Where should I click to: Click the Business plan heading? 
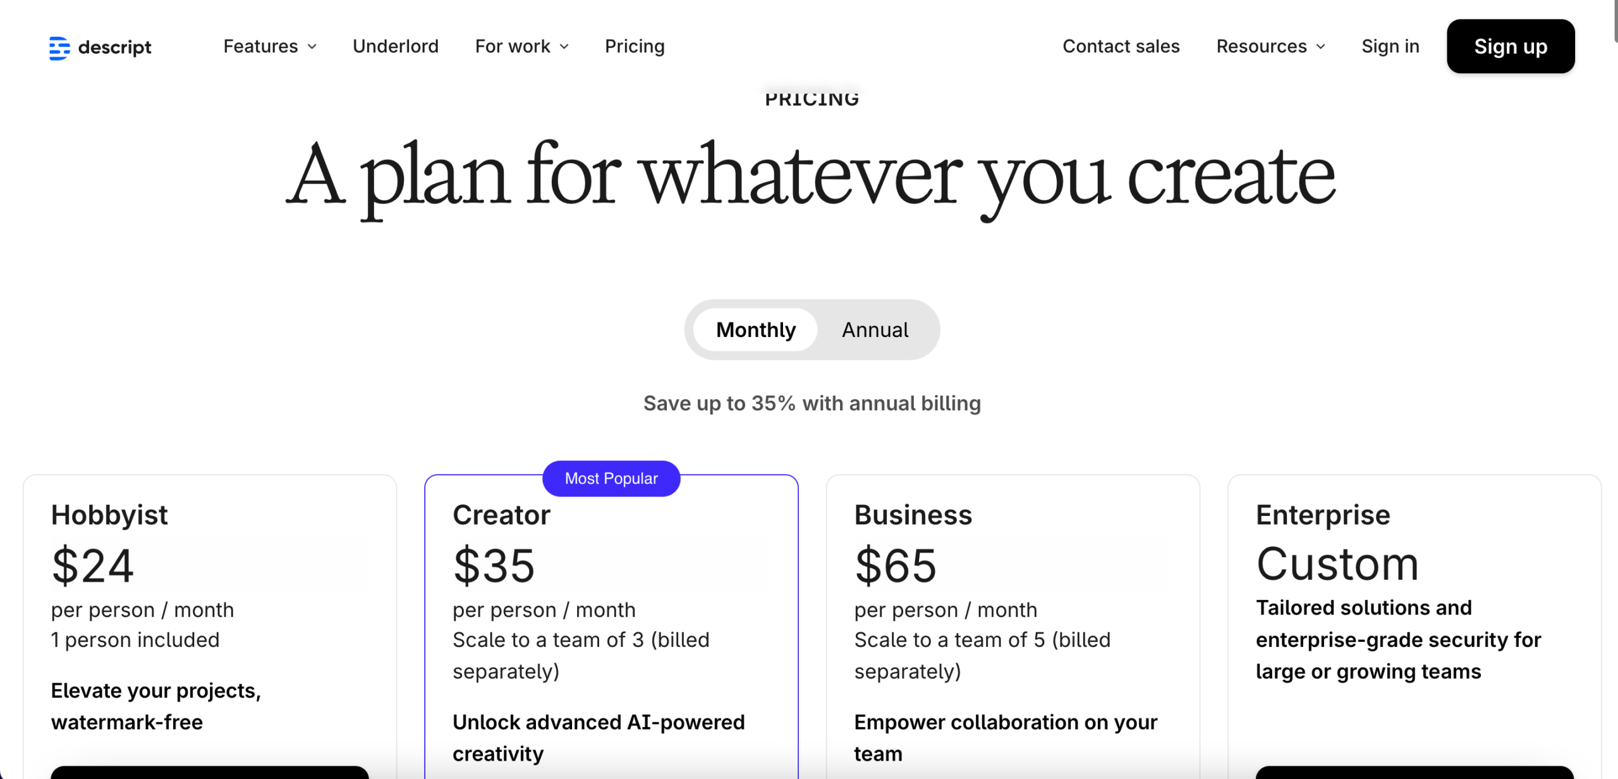pyautogui.click(x=913, y=515)
